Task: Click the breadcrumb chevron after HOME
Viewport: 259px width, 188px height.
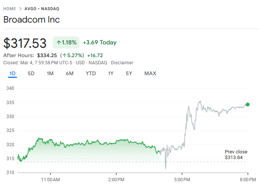Action: 20,9
